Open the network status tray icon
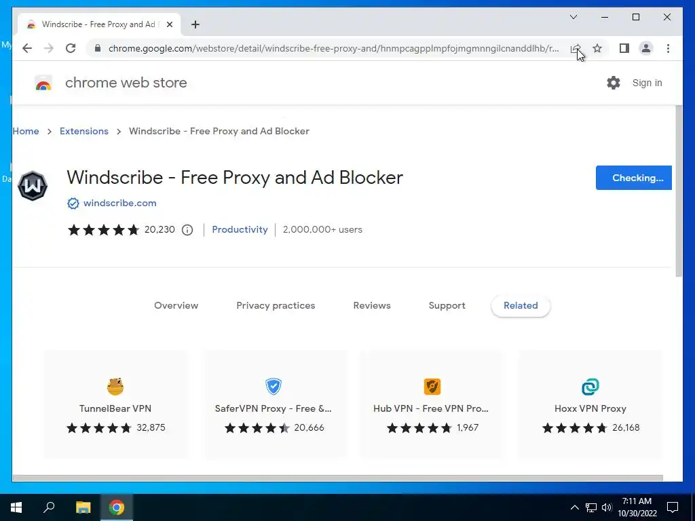The width and height of the screenshot is (695, 521). pyautogui.click(x=591, y=507)
